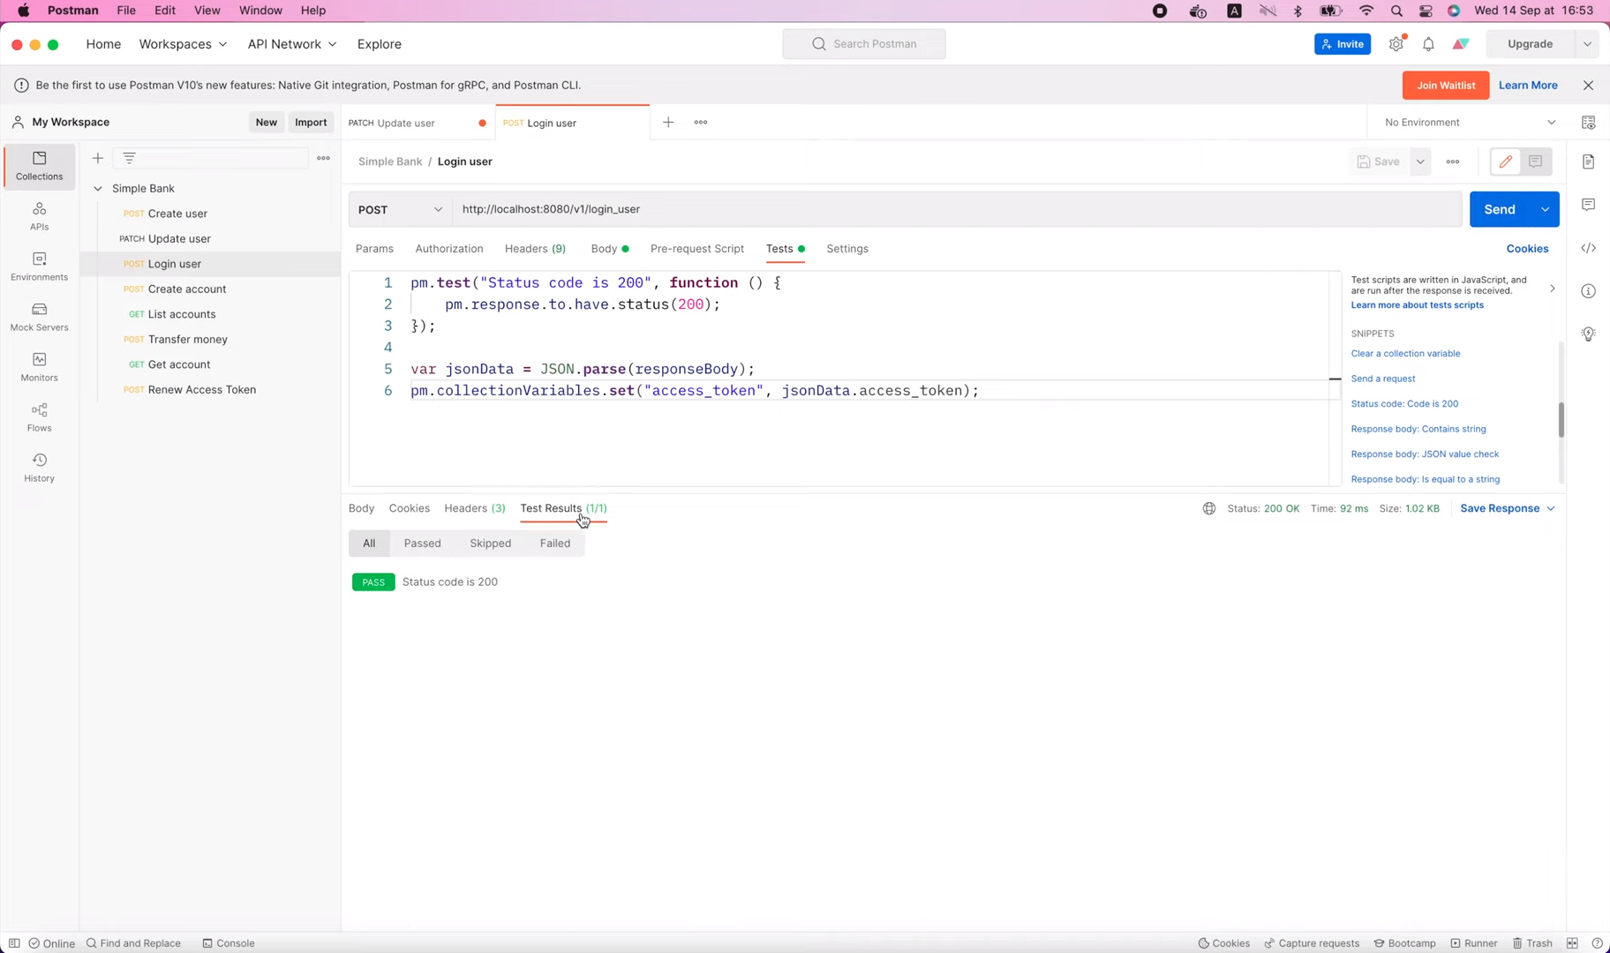Open the Environments sidebar section
The width and height of the screenshot is (1610, 953).
39,266
